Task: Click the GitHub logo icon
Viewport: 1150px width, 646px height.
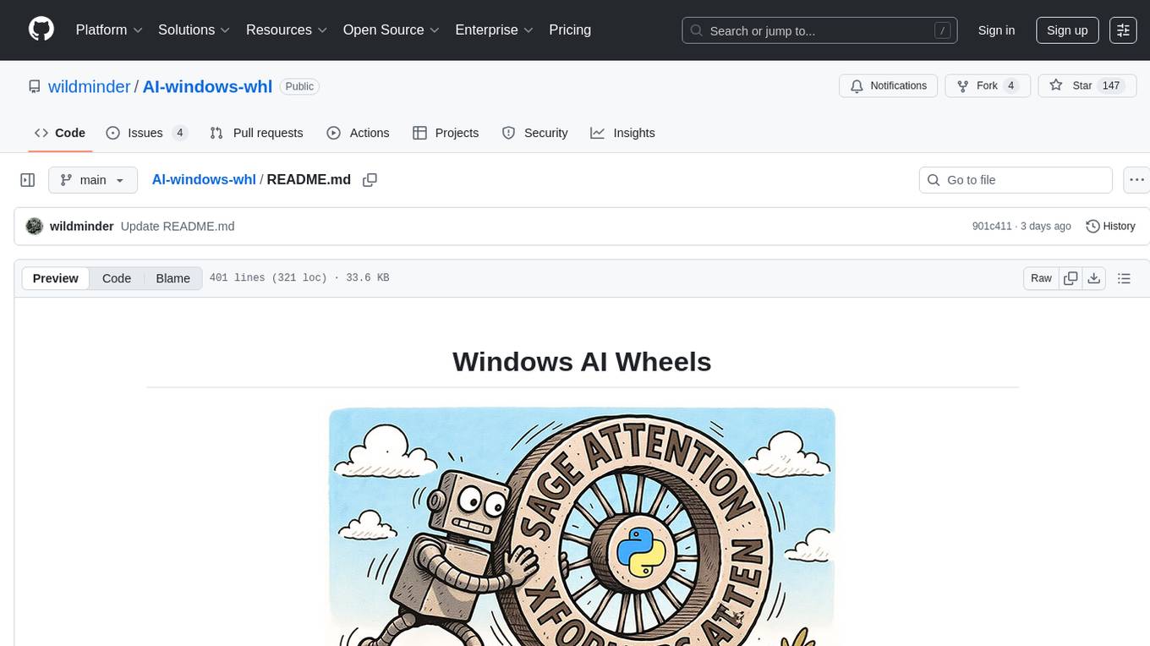Action: [x=41, y=30]
